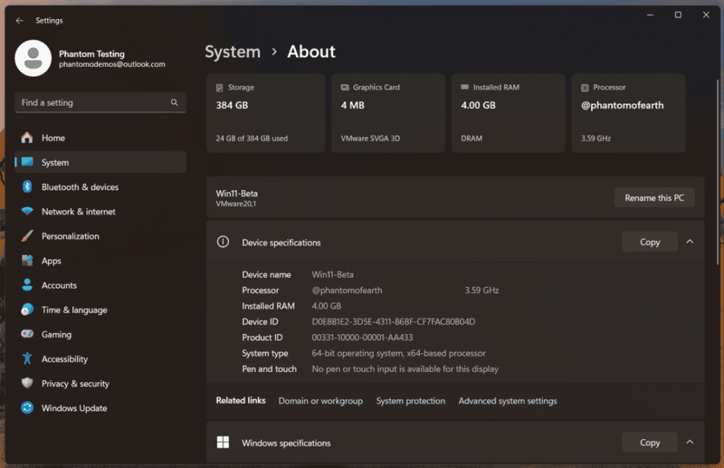The width and height of the screenshot is (724, 468).
Task: Click System in the breadcrumb
Action: tap(233, 52)
